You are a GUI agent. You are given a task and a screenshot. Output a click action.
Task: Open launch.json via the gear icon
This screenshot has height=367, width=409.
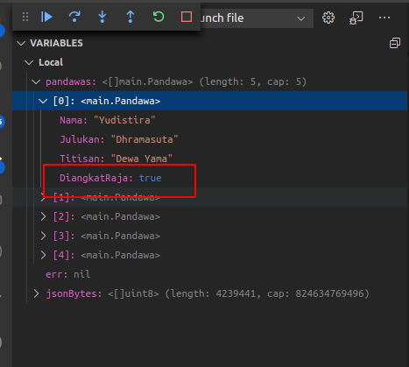point(328,18)
